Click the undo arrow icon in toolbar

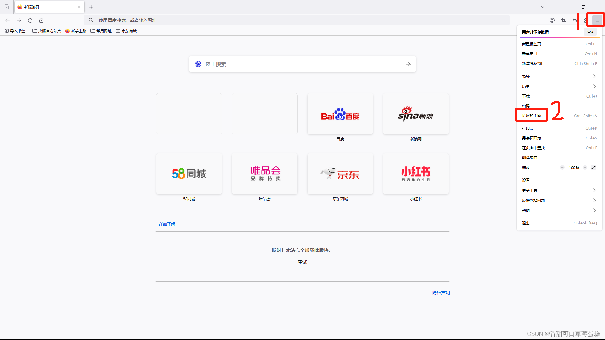click(575, 20)
